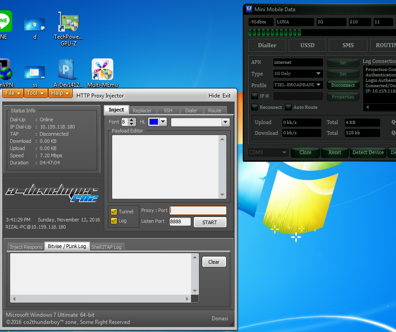Click Hide in HTTP Proxy Injector
The height and width of the screenshot is (332, 396).
(x=214, y=96)
